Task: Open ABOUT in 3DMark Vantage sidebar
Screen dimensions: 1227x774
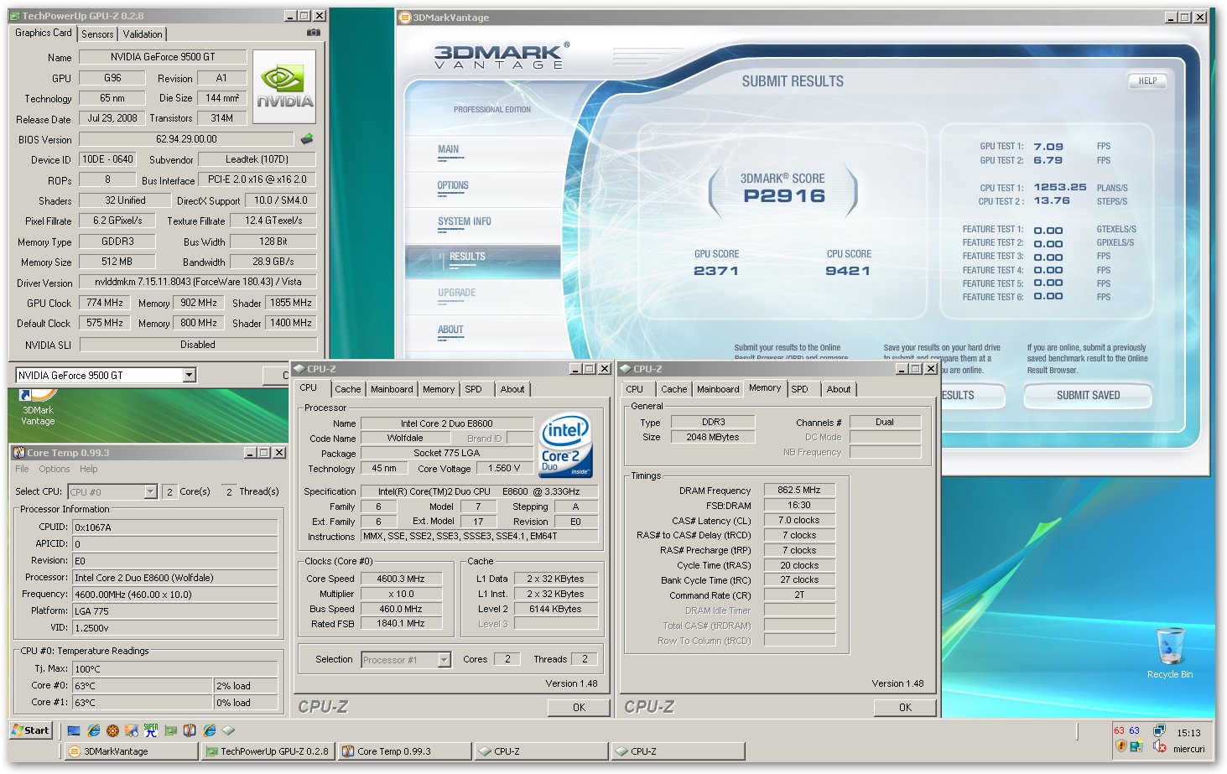Action: (450, 330)
